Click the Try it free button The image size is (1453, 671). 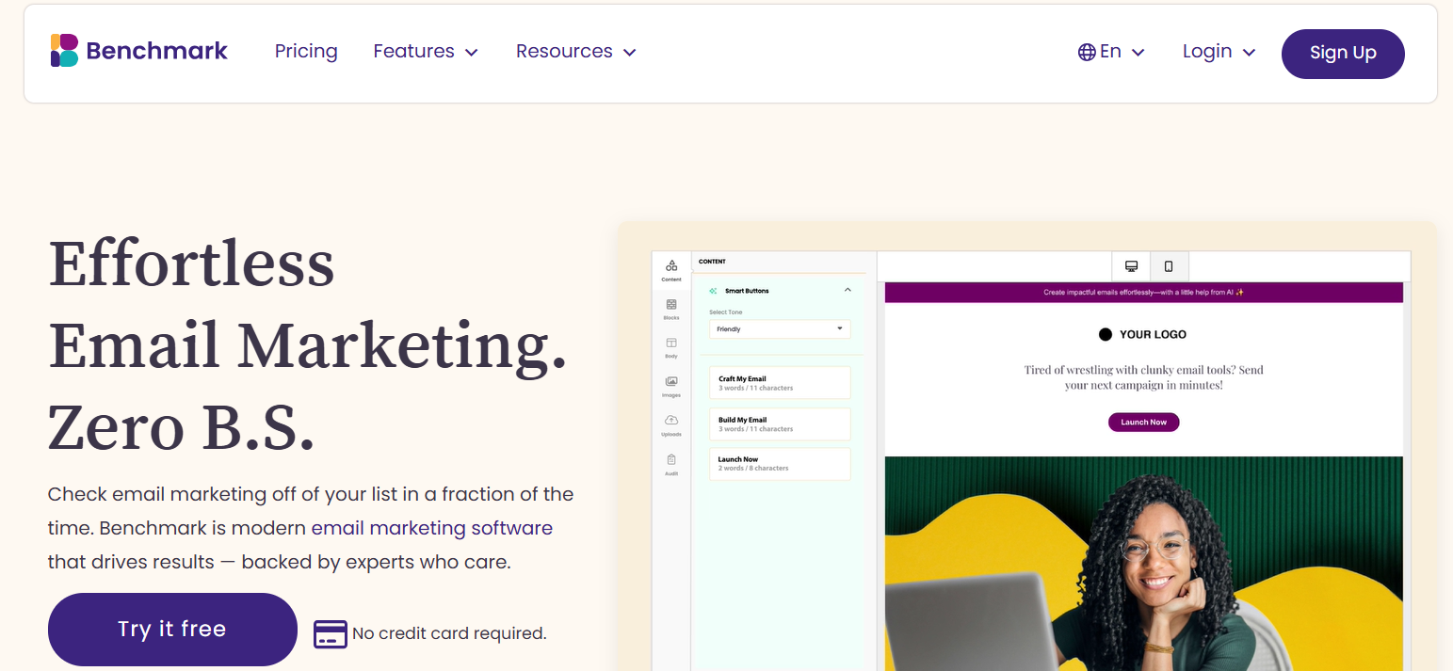click(172, 630)
